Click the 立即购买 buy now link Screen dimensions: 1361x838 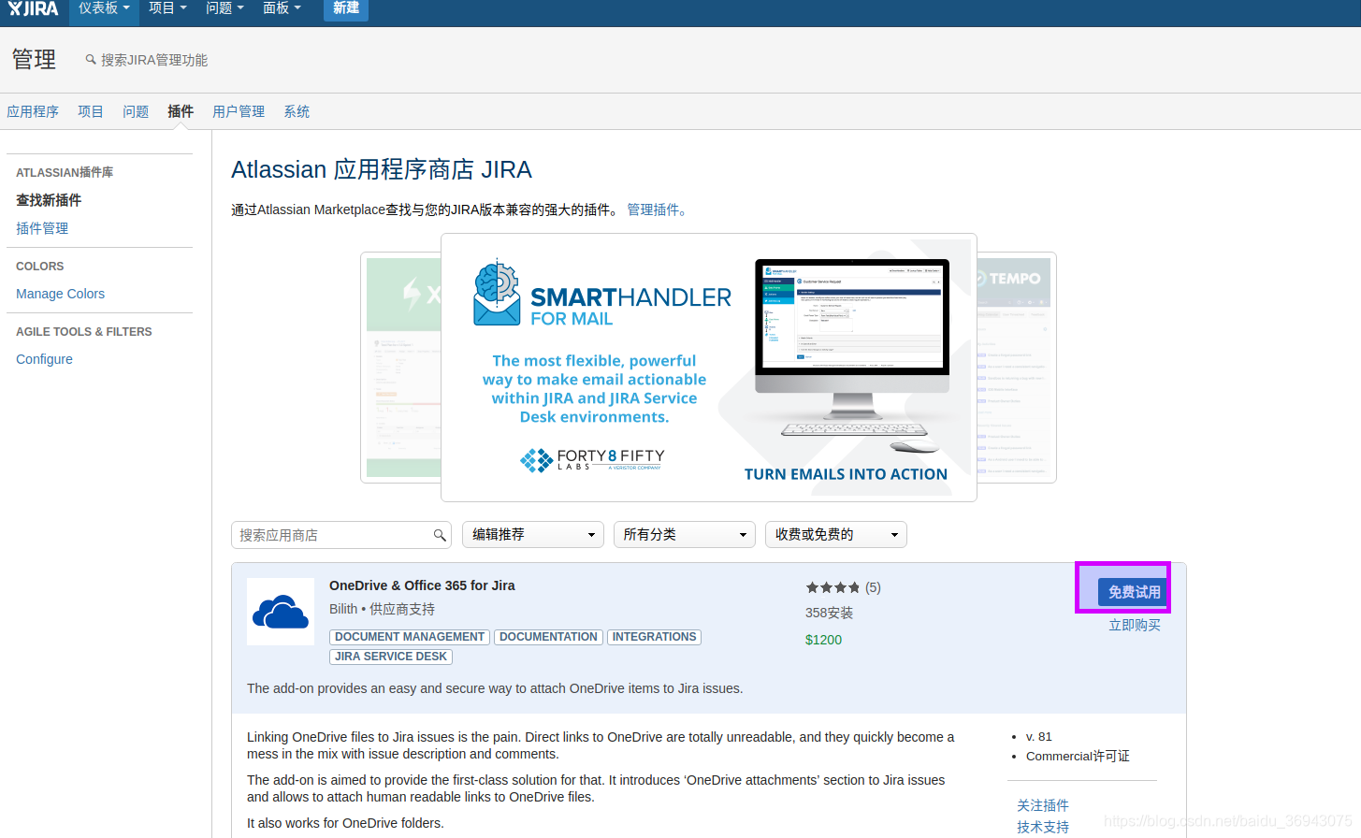click(x=1135, y=625)
